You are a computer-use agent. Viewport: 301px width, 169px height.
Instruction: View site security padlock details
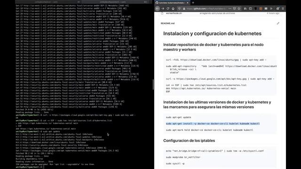click(x=184, y=8)
